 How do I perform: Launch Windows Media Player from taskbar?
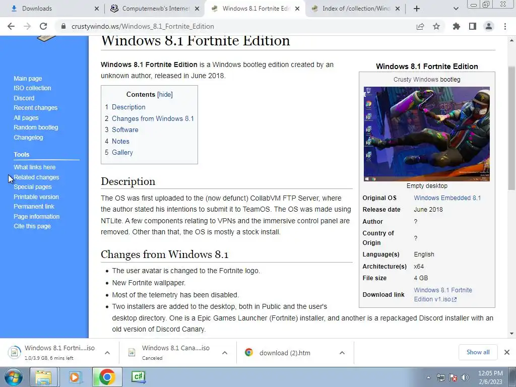tap(76, 377)
